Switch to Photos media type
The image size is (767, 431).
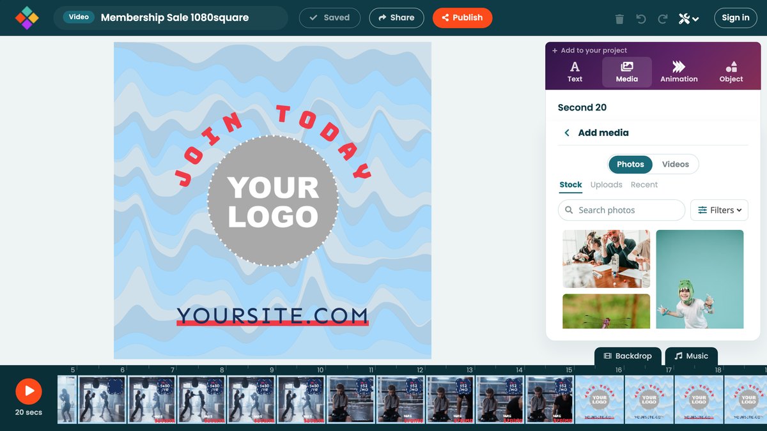pos(630,164)
